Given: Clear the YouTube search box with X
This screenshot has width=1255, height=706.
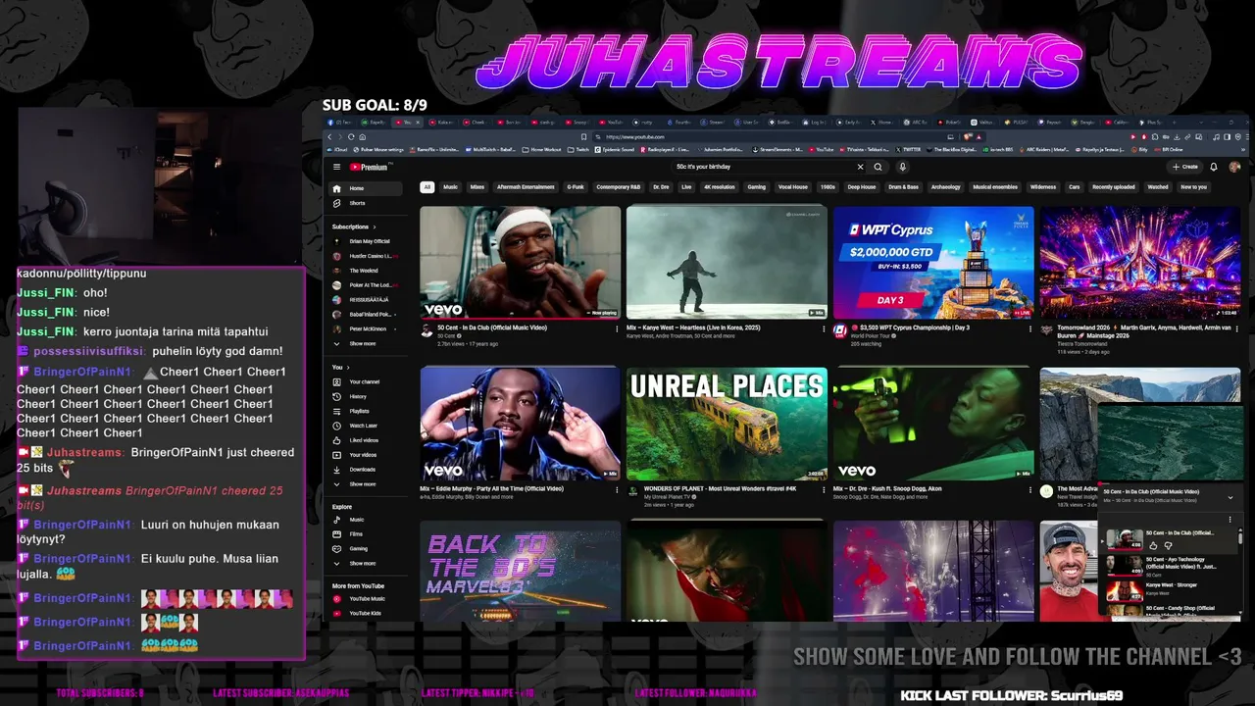Looking at the screenshot, I should point(860,167).
